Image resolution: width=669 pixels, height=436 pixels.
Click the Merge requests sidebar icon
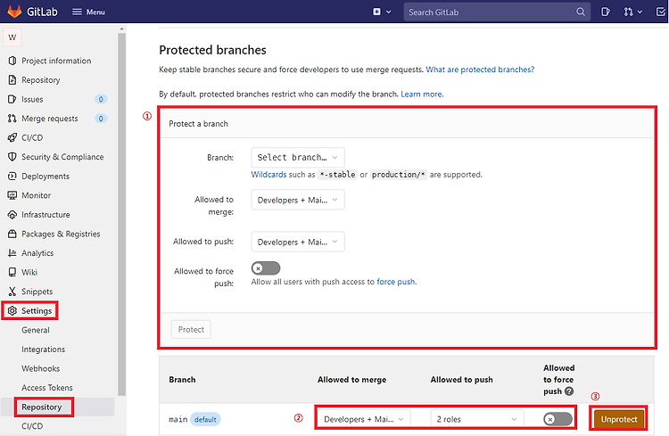(12, 119)
